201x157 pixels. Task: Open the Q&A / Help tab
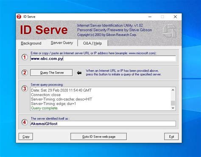92,43
